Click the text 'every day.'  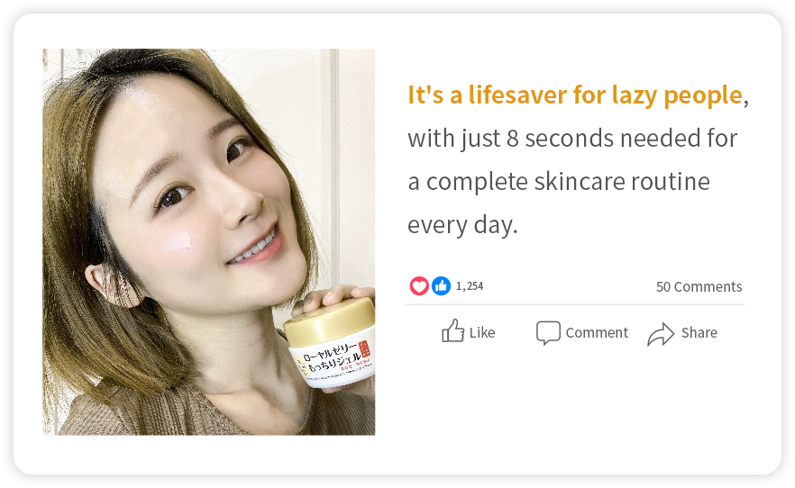point(462,225)
